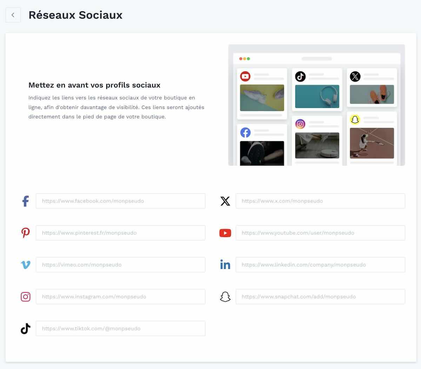Image resolution: width=421 pixels, height=369 pixels.
Task: Click the X logo beside its URL field
Action: click(x=225, y=201)
